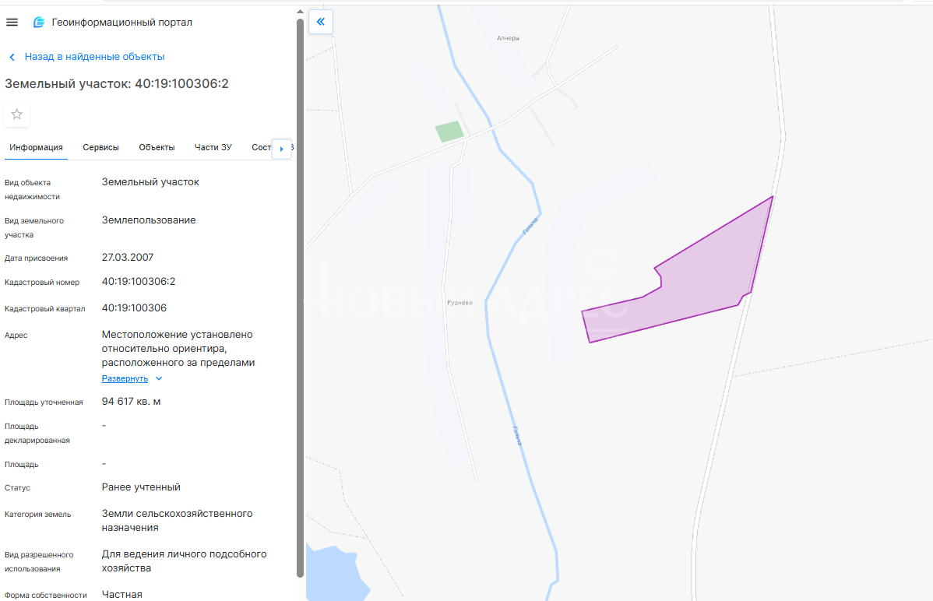Click the Алнеры settlement label on the map
Viewport: 933px width, 601px height.
[x=508, y=38]
